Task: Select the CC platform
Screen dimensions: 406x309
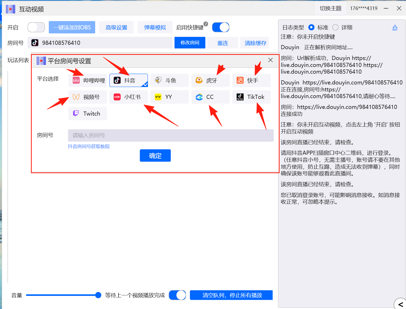Action: point(211,97)
